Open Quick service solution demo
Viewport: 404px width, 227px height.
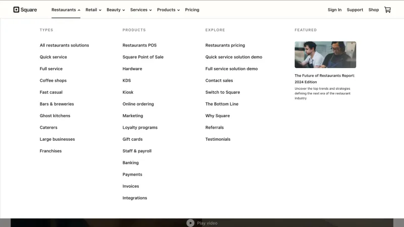pyautogui.click(x=234, y=57)
